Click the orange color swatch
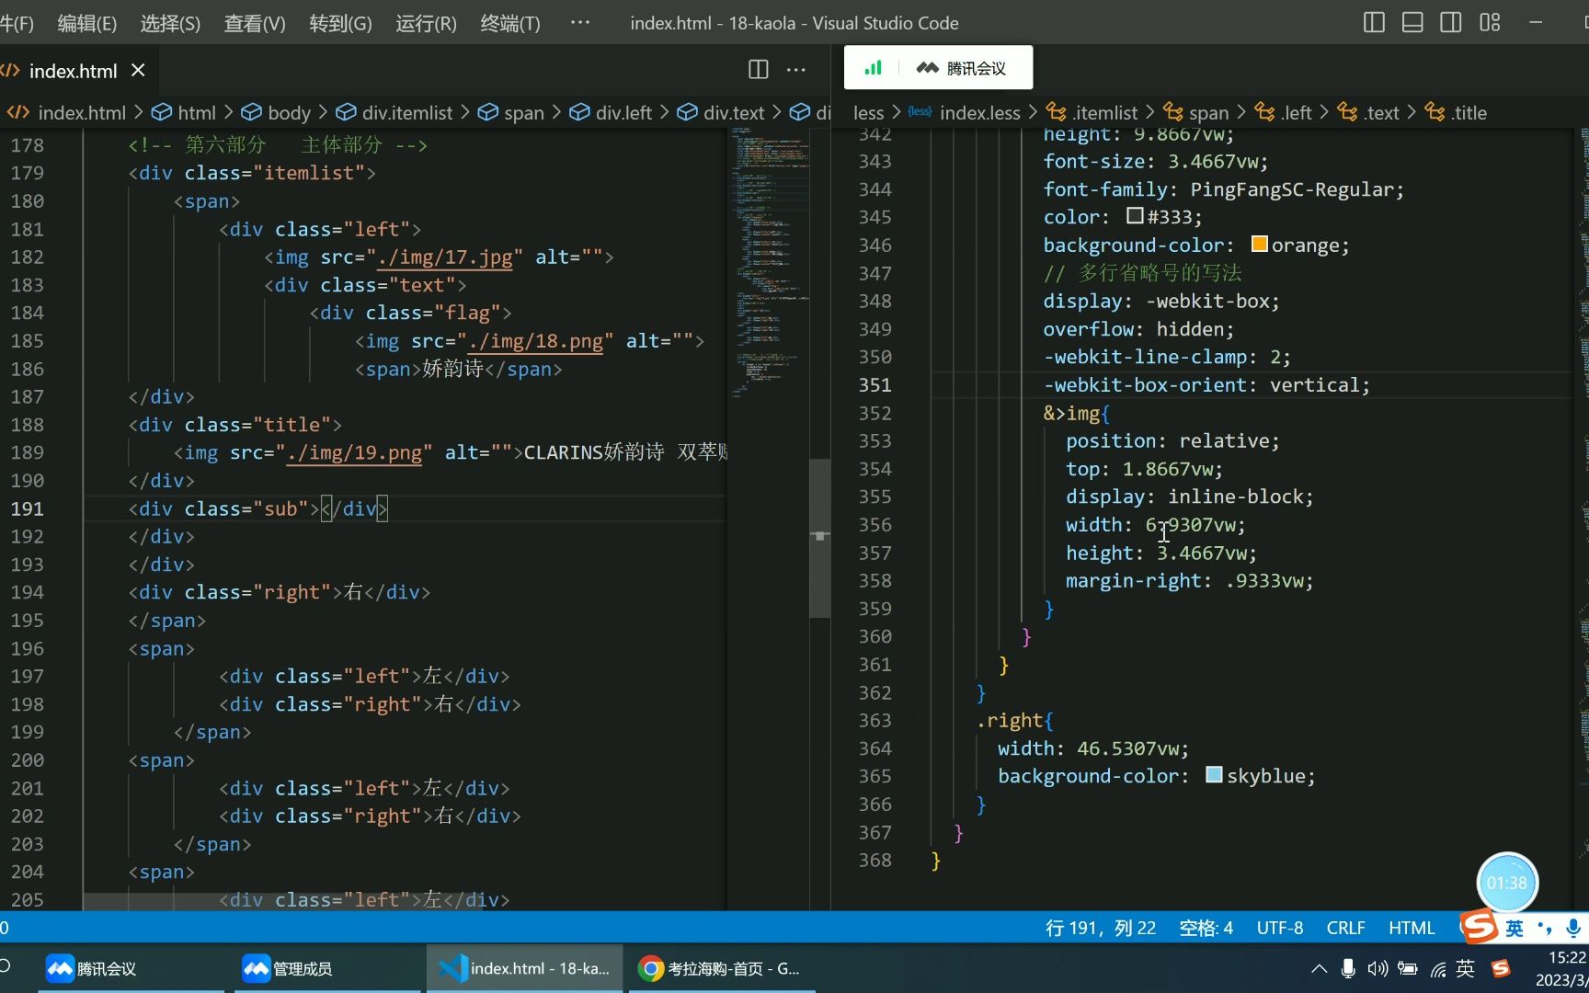1589x993 pixels. pyautogui.click(x=1260, y=244)
